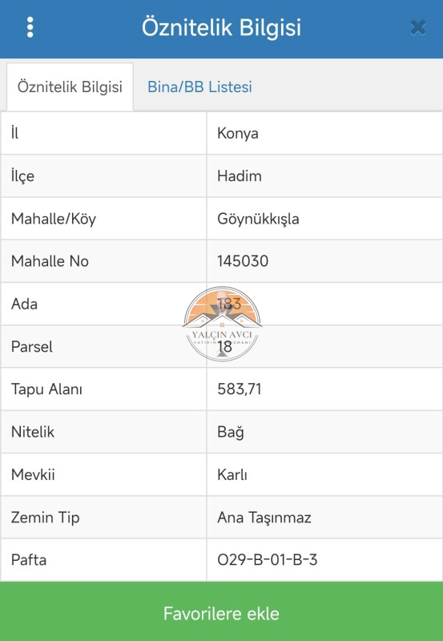
Task: Select the Konya province value
Action: click(238, 133)
